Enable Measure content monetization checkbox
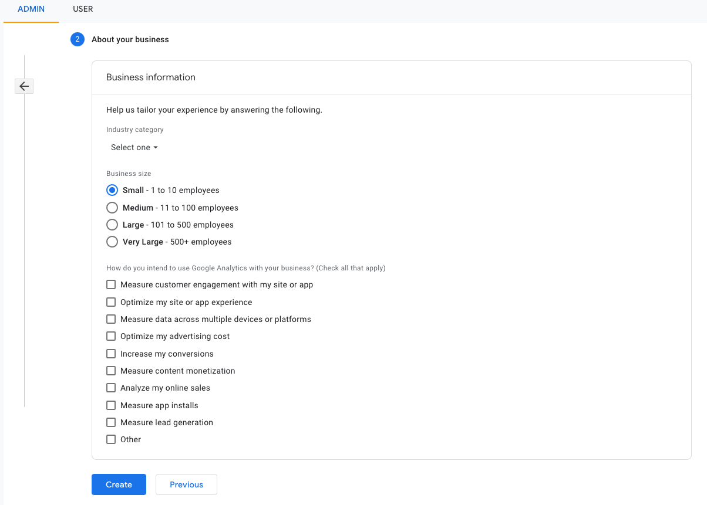 111,371
